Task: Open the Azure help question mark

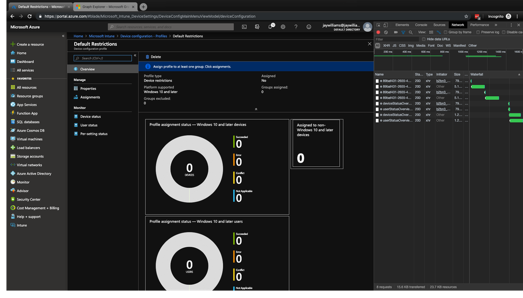Action: (x=296, y=27)
